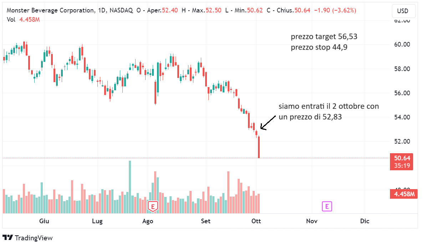Viewport: 426px width, 246px height.
Task: Click the red earnings E marker in August
Action: click(x=153, y=207)
